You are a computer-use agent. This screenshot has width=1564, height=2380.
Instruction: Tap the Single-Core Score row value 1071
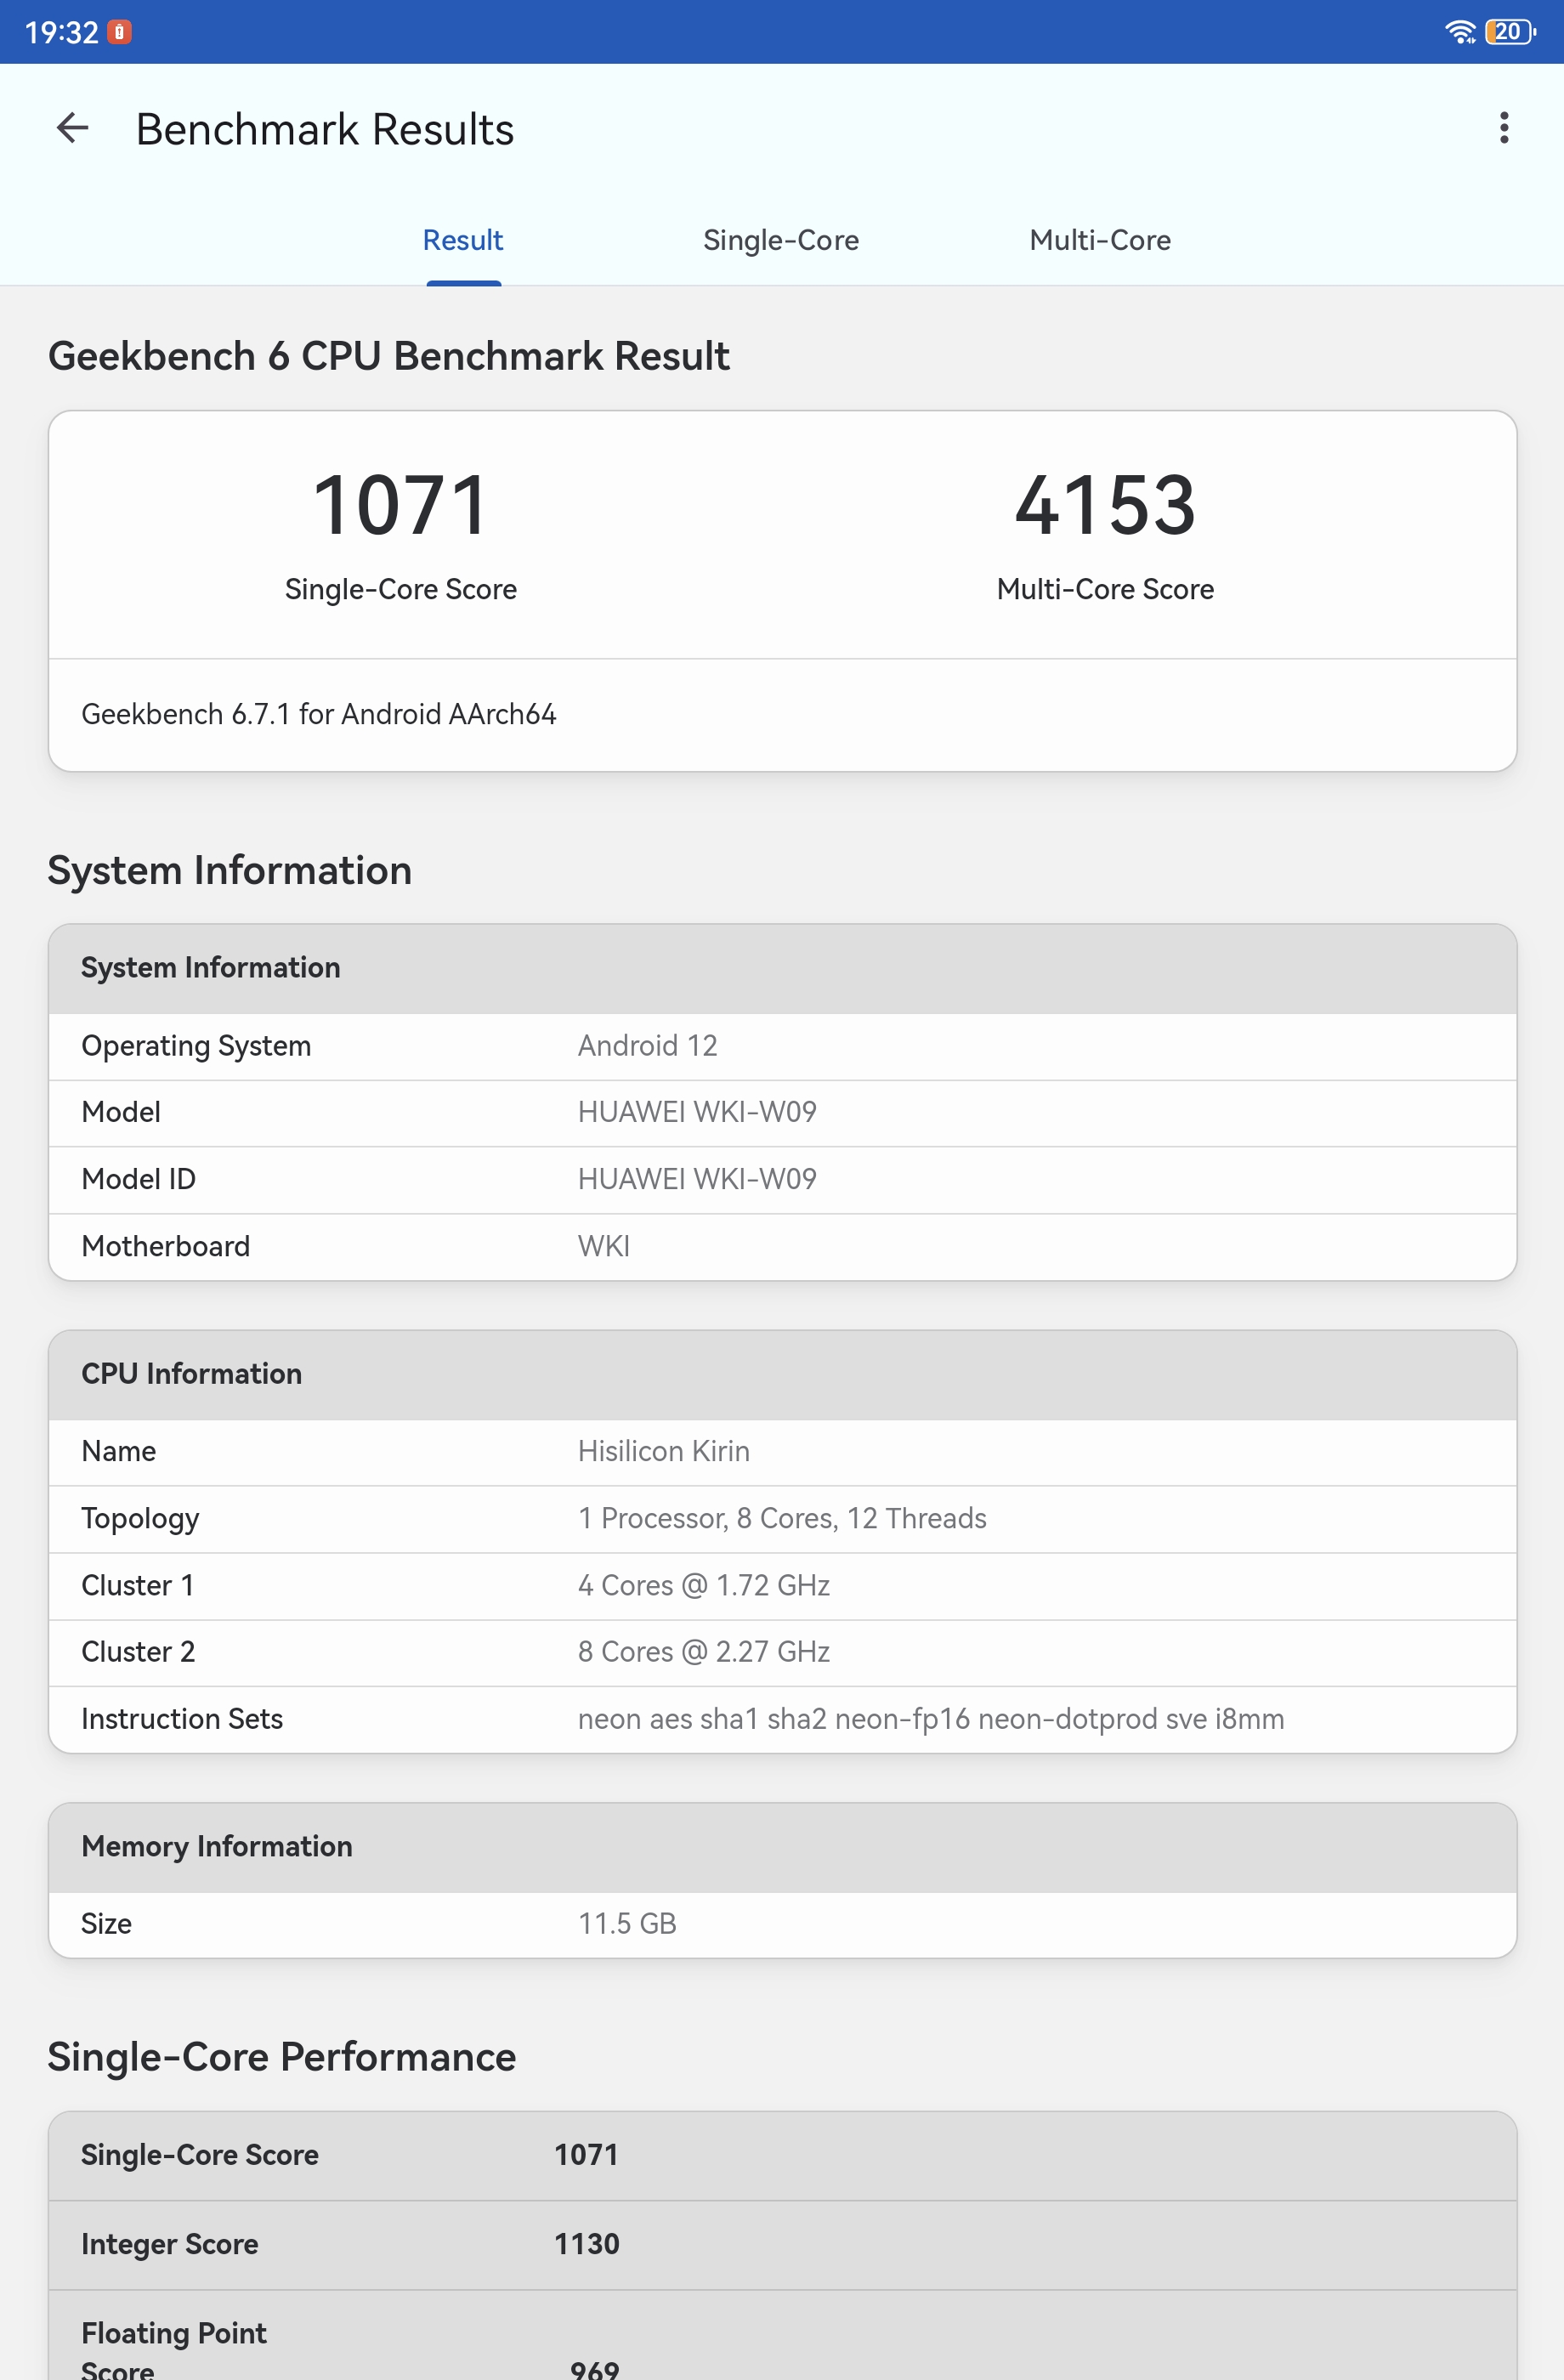587,2155
